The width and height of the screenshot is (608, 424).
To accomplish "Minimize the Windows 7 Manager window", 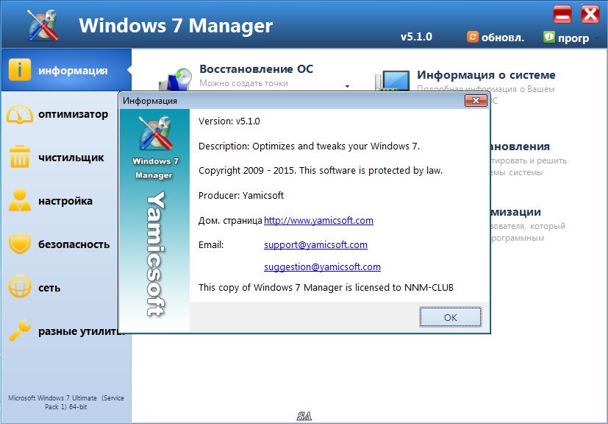I will coord(562,15).
